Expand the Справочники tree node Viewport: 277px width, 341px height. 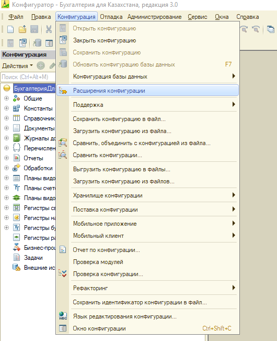click(6, 118)
